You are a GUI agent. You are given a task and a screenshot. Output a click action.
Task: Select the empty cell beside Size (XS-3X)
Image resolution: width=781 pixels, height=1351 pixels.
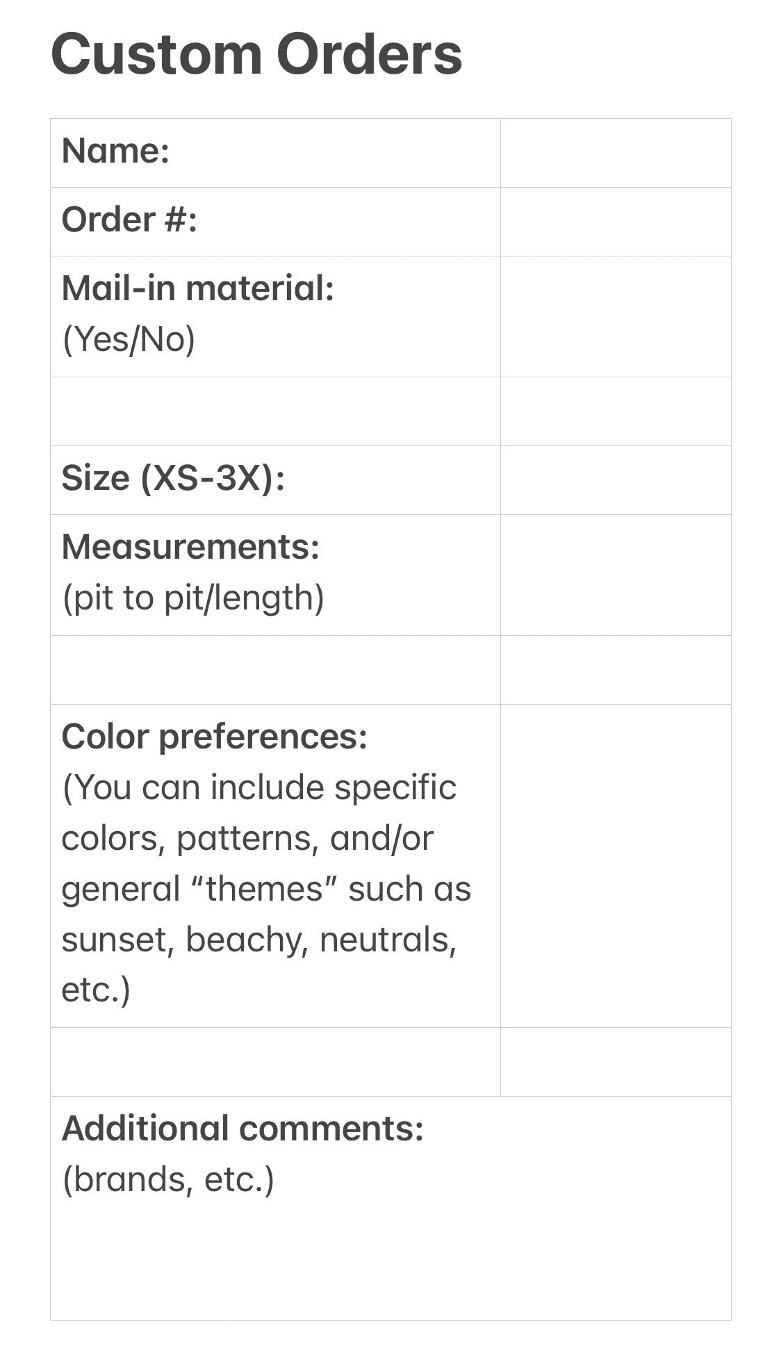(616, 480)
